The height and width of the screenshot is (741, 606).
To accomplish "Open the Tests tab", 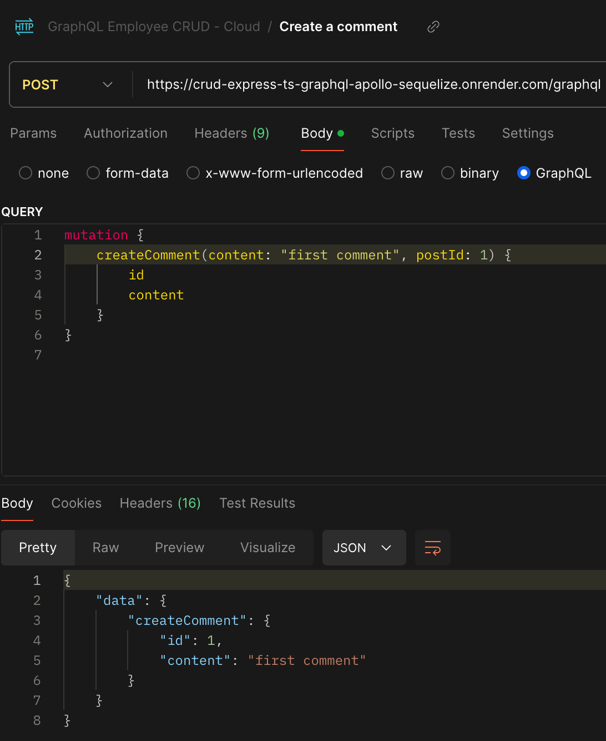I will (x=458, y=133).
